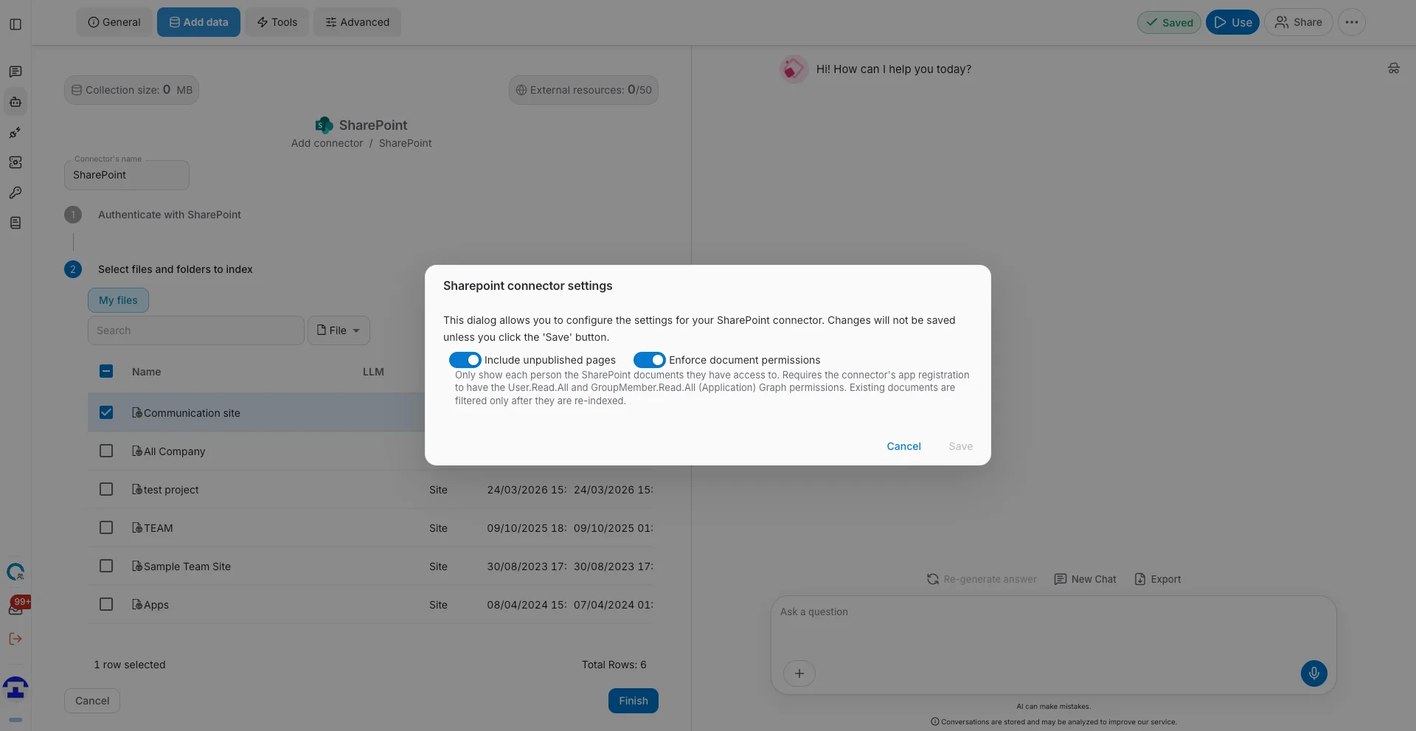Check the test project checkbox

click(106, 489)
